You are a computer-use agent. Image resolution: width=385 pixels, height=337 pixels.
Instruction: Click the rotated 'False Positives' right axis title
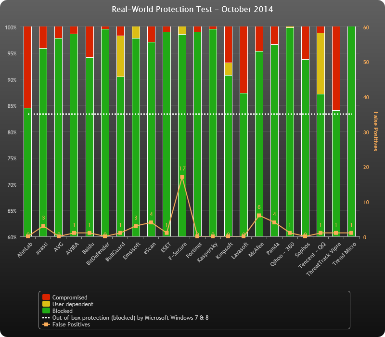[x=375, y=131]
